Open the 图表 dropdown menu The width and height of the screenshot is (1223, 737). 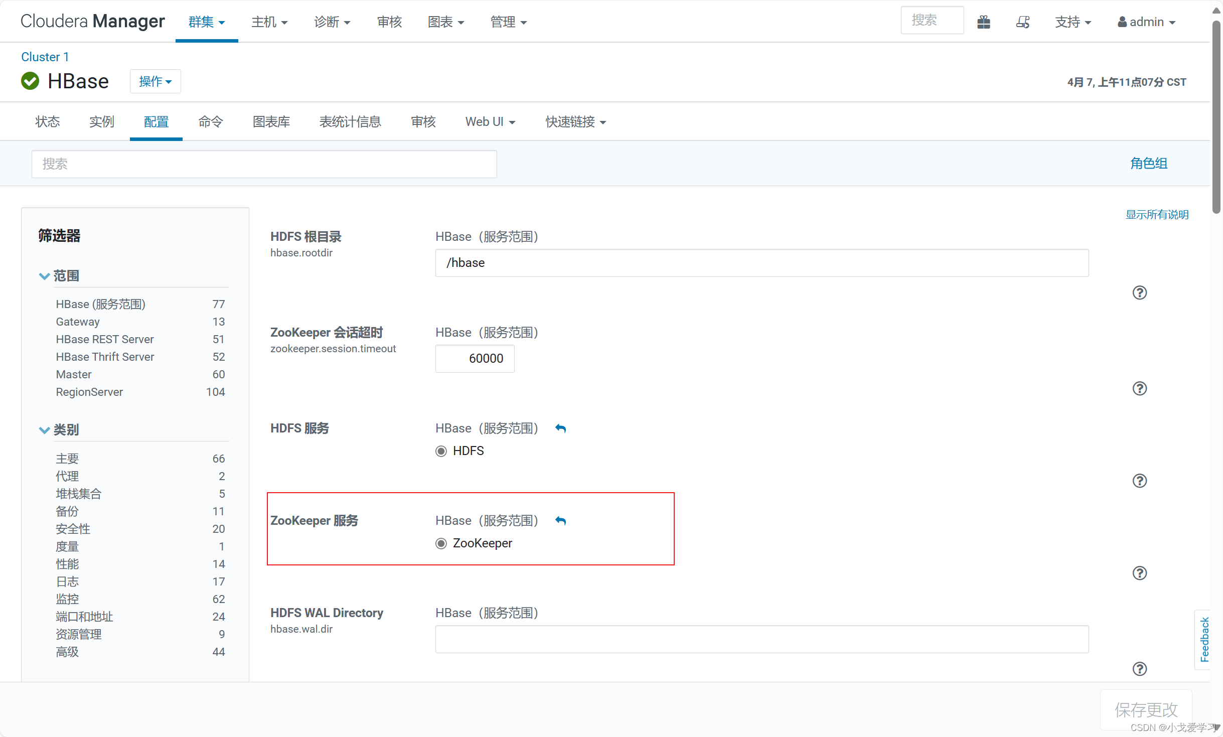pos(446,22)
